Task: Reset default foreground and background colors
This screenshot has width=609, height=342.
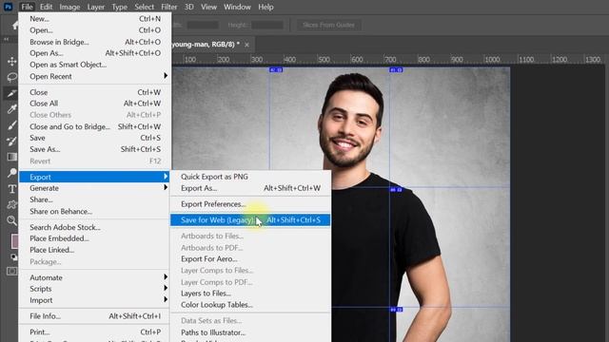Action: point(13,257)
